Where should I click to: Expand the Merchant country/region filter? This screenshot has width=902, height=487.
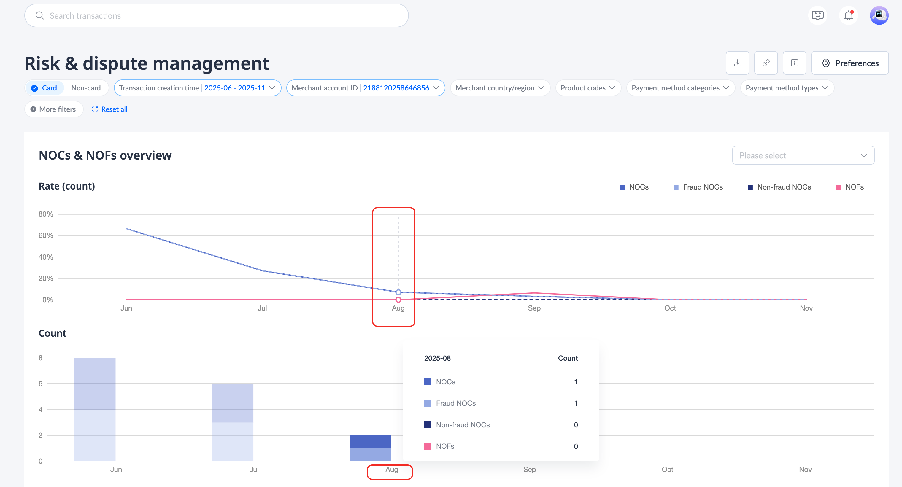pos(500,88)
